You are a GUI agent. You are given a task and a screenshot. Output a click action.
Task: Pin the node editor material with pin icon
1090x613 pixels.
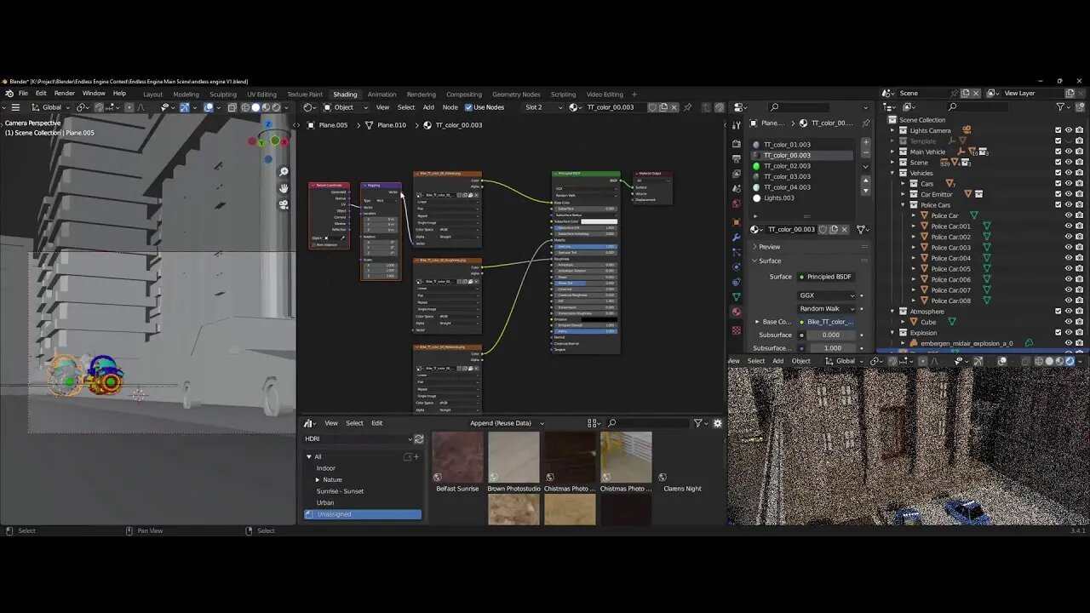tap(688, 107)
